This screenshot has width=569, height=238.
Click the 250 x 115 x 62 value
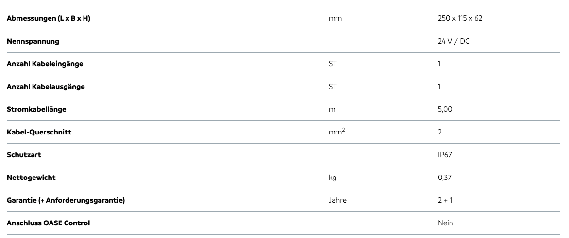[459, 18]
